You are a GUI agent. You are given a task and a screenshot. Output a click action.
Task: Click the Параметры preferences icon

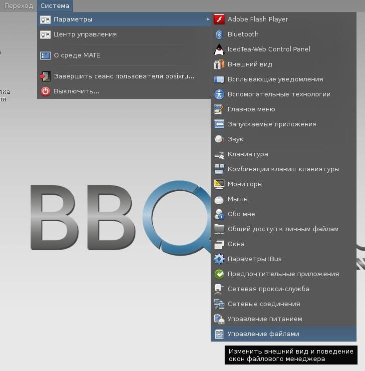[45, 19]
